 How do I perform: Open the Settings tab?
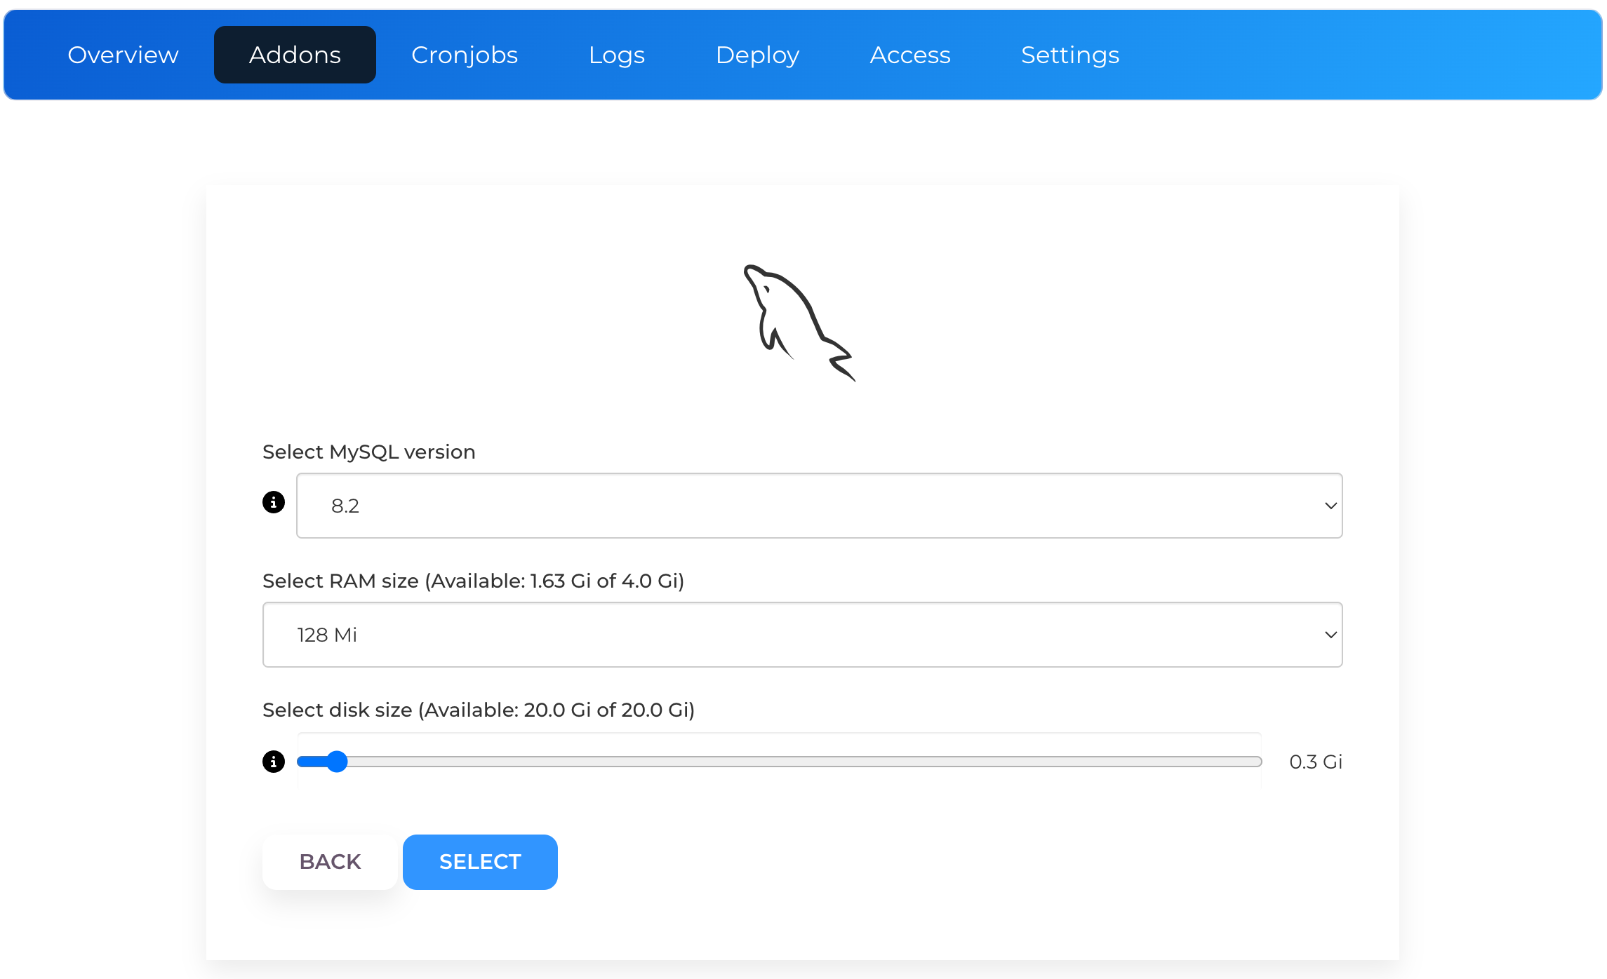1070,55
